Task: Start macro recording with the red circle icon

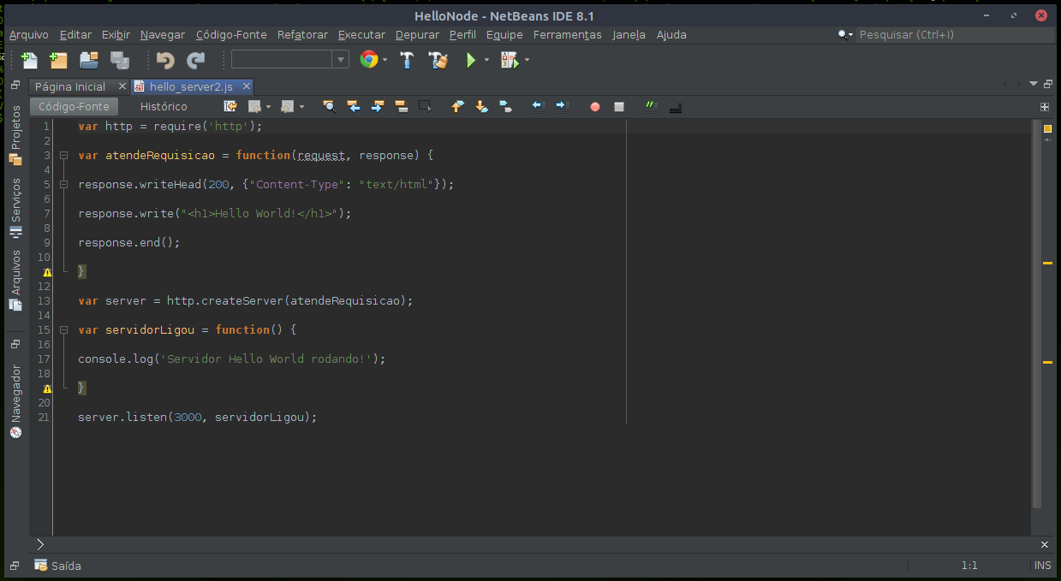Action: (594, 106)
